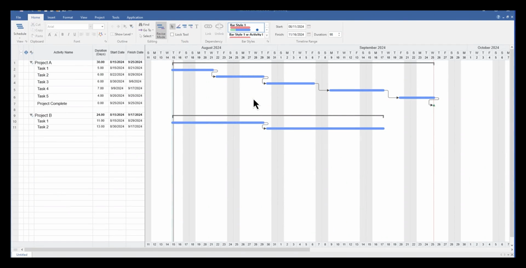
Task: Toggle Bold formatting
Action: 62,34
